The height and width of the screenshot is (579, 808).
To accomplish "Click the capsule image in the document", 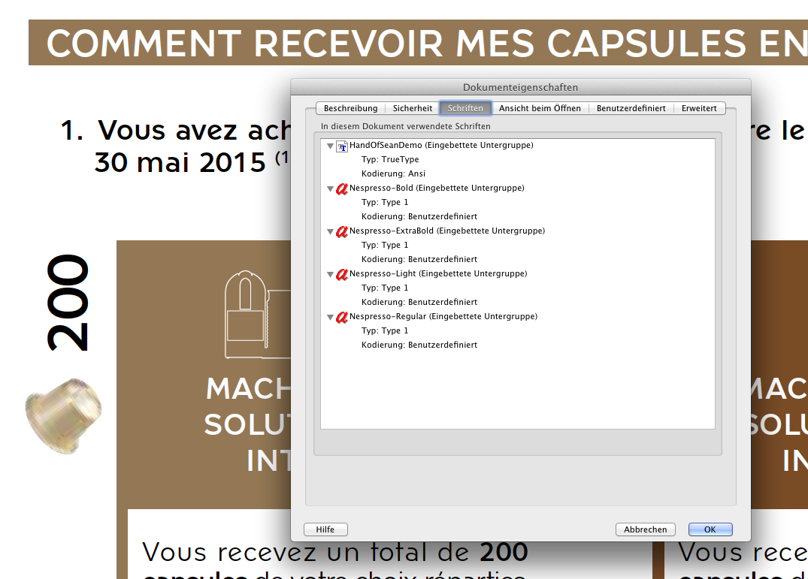I will (63, 416).
